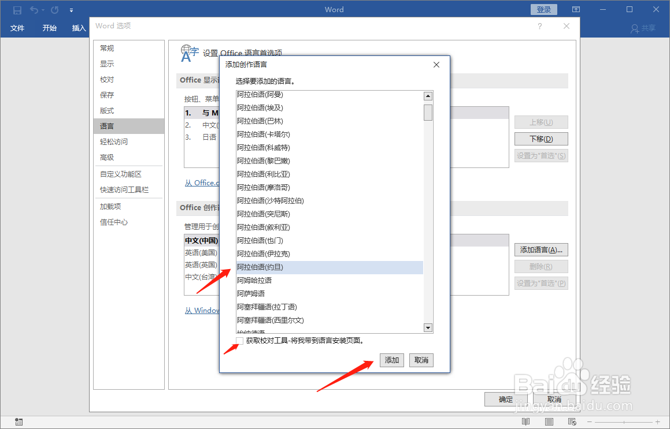Viewport: 670px width, 429px height.
Task: Select 自定义功能区 in the options sidebar
Action: click(128, 174)
